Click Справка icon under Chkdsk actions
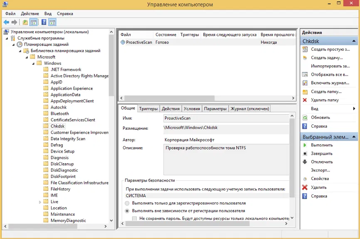Screen dimensions: 360x239 coord(305,126)
